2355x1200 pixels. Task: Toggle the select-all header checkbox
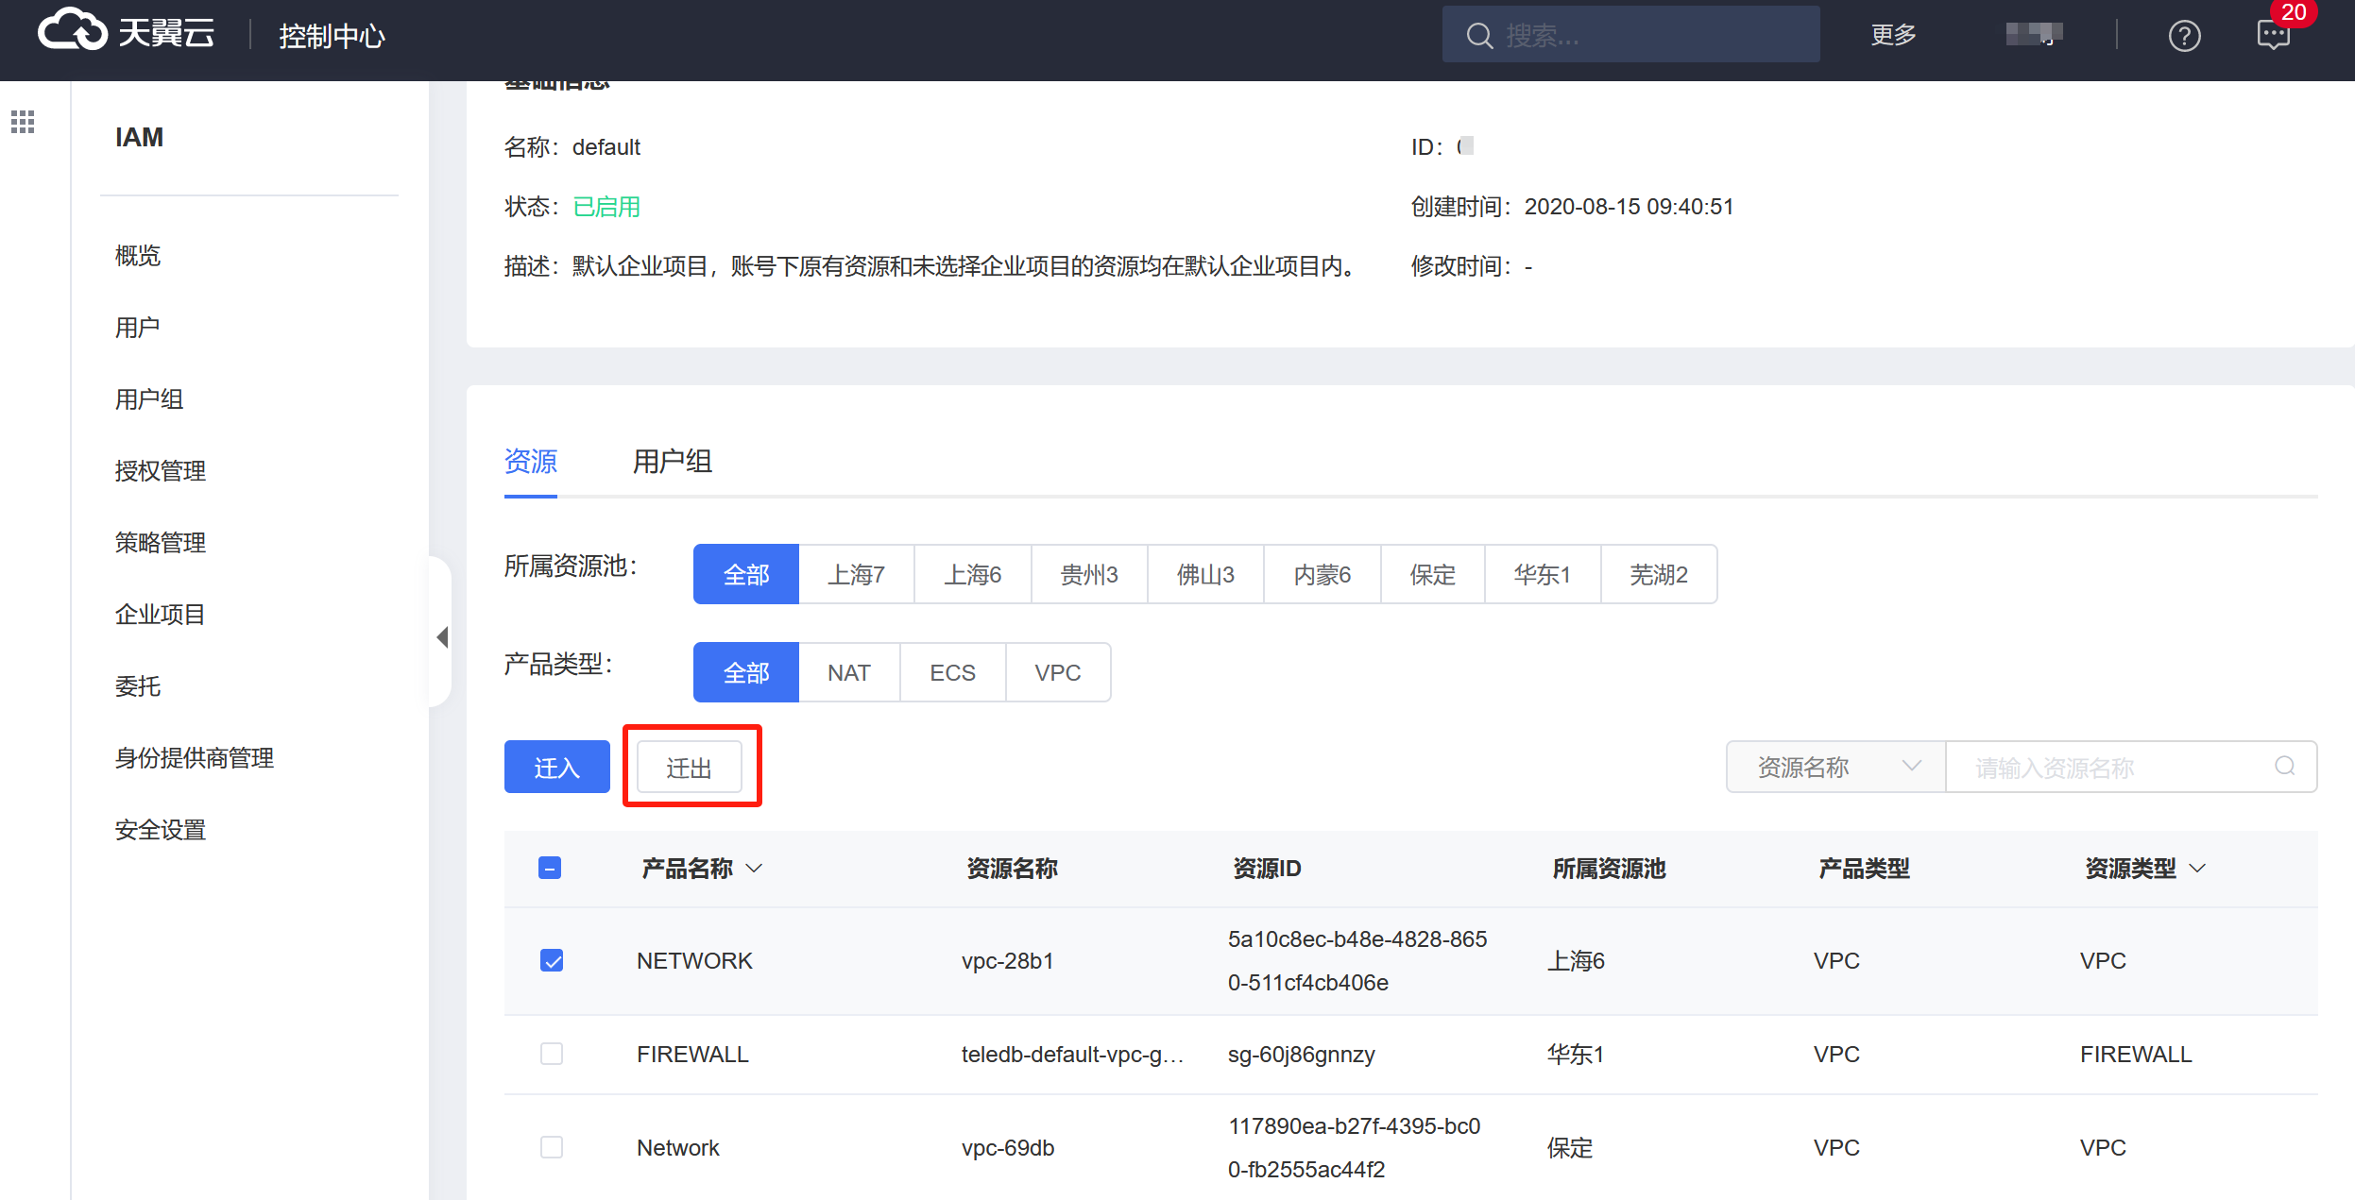[550, 868]
